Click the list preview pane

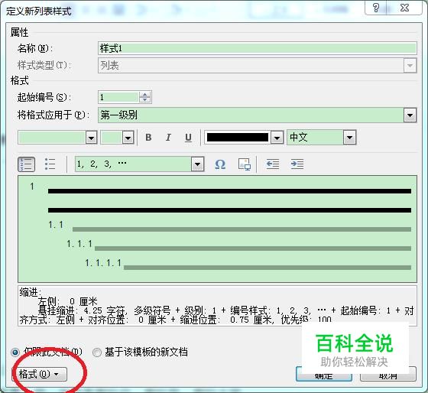[217, 229]
